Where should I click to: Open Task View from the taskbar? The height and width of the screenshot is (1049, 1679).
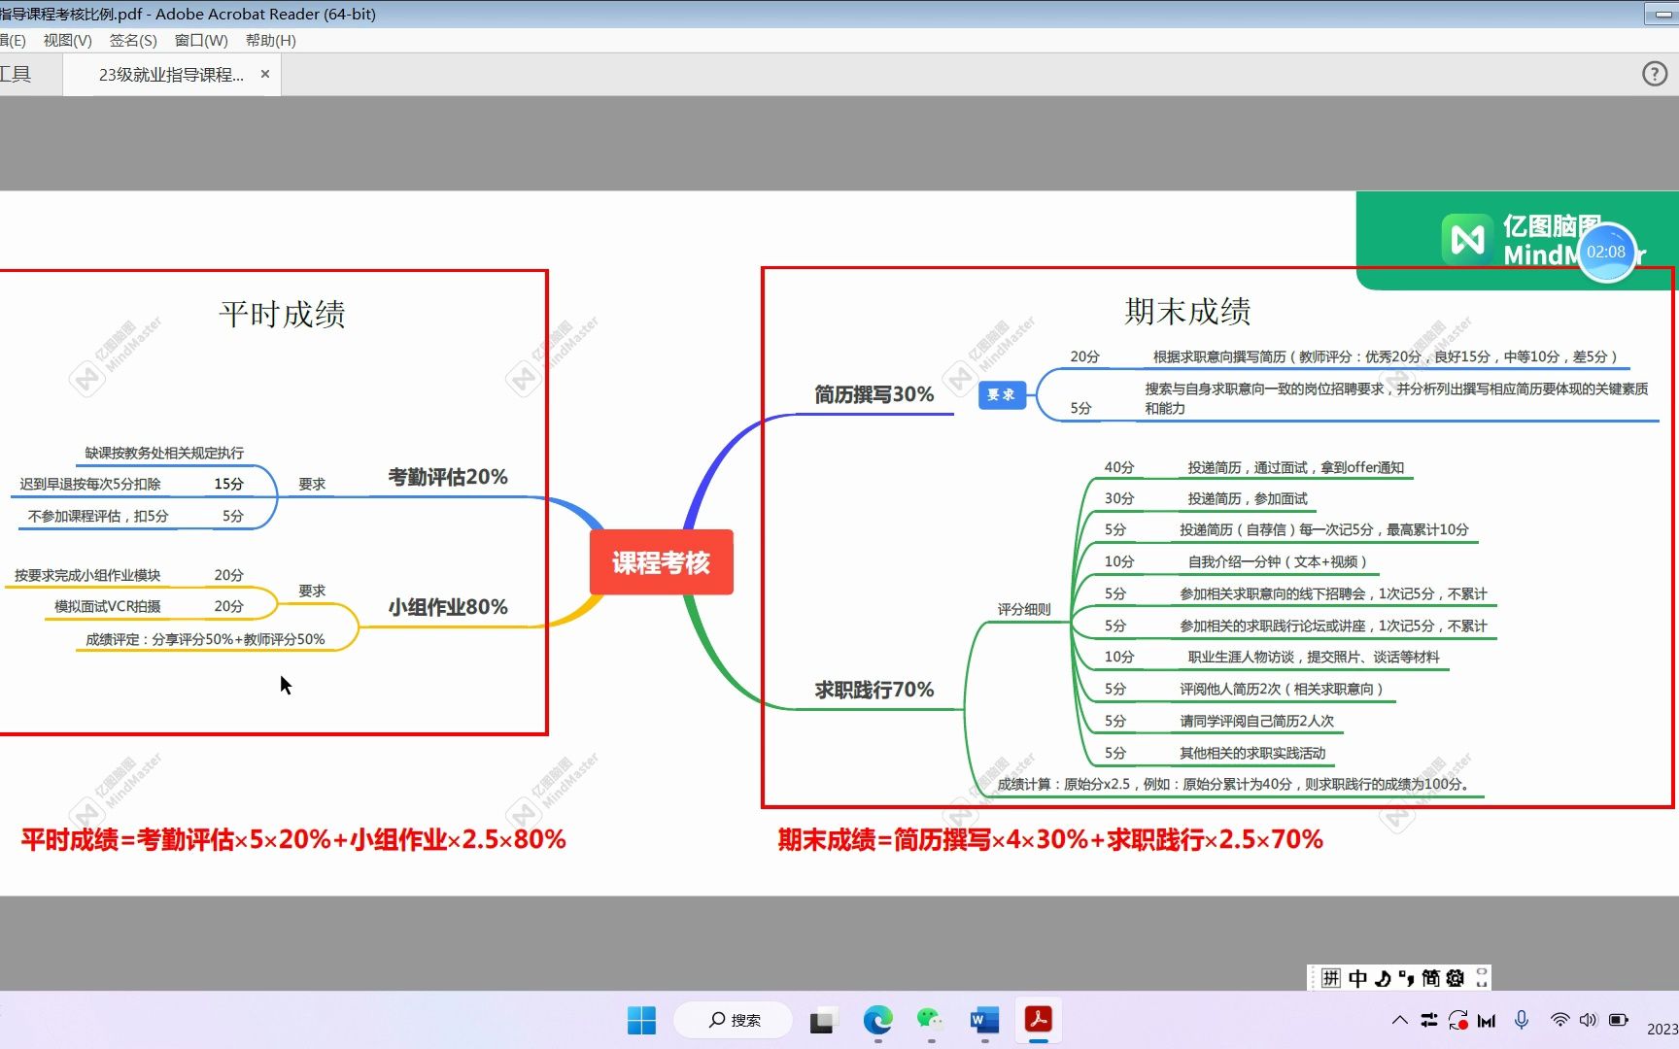click(822, 1021)
